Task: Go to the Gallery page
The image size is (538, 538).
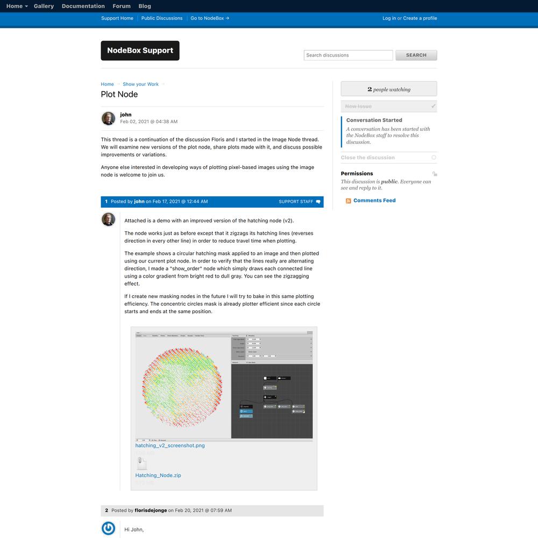Action: click(x=44, y=6)
